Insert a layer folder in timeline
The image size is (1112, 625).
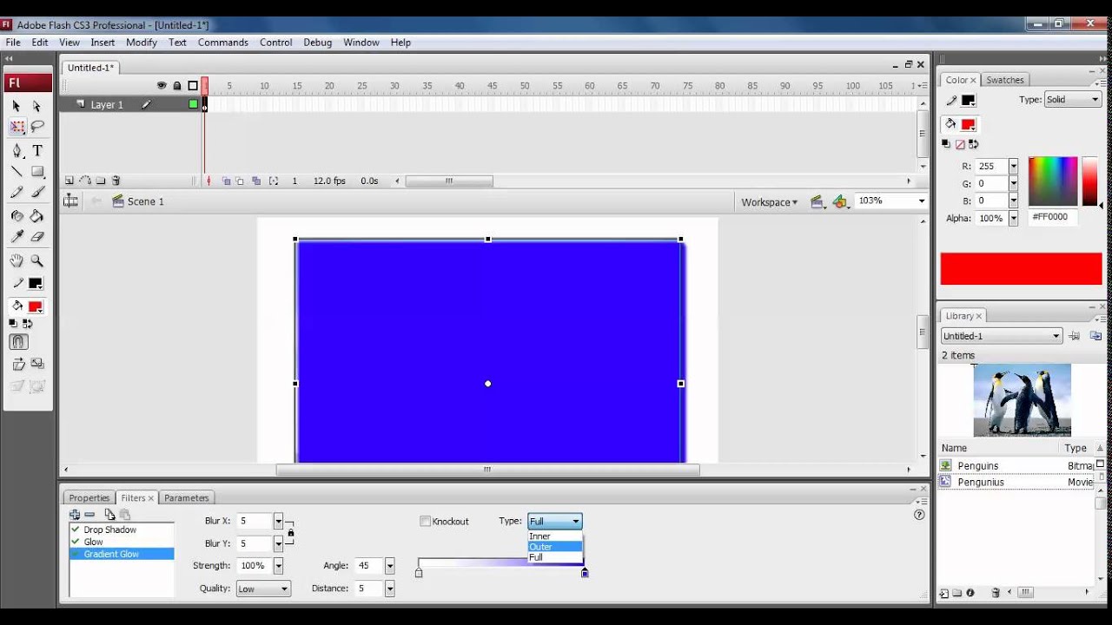[101, 181]
